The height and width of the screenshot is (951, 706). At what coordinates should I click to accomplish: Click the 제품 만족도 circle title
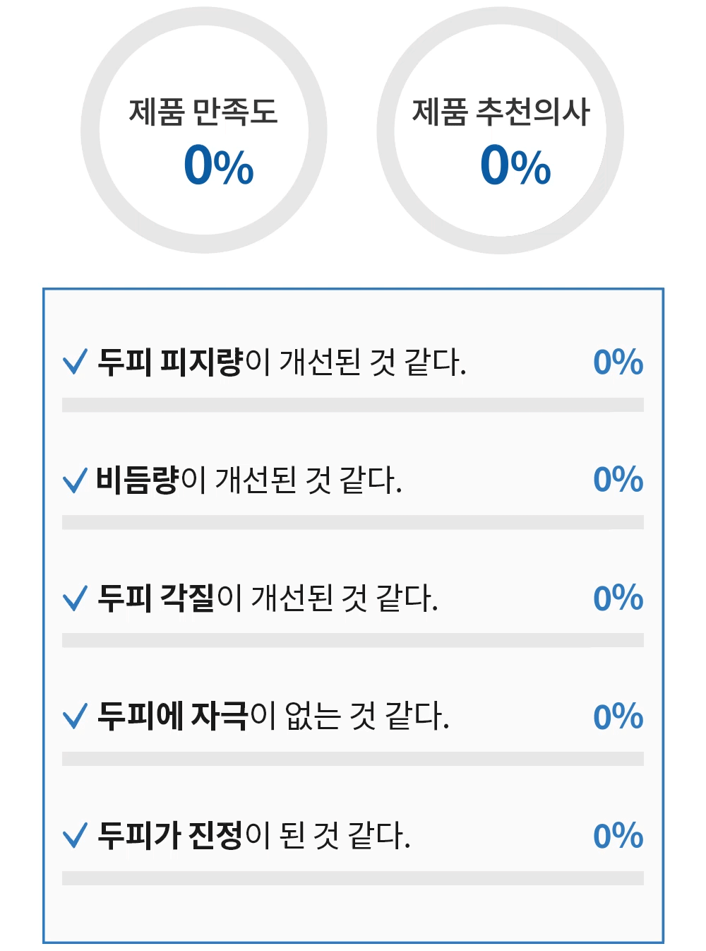coord(203,112)
